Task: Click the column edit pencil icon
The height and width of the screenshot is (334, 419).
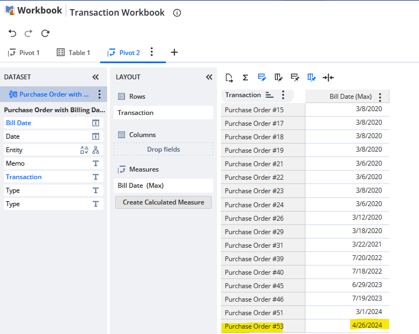Action: click(278, 78)
